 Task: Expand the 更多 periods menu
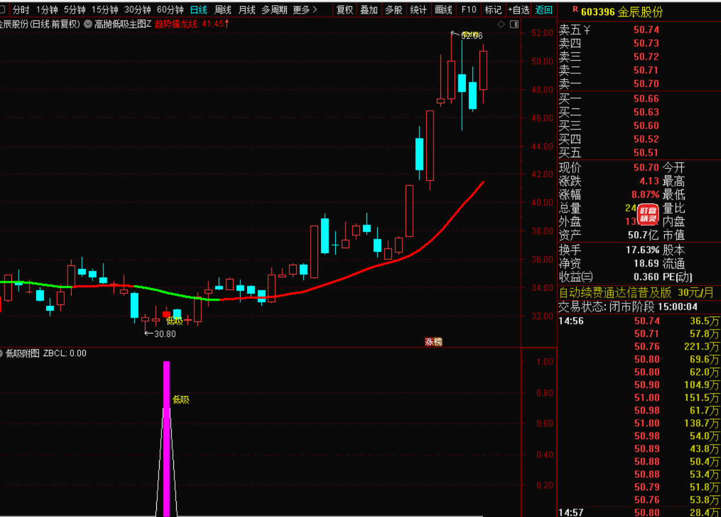pos(305,10)
